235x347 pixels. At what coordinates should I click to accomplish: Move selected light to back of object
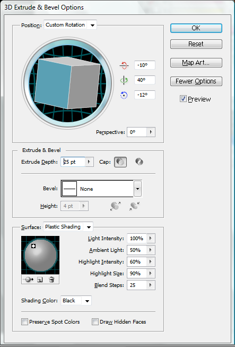pos(28,280)
